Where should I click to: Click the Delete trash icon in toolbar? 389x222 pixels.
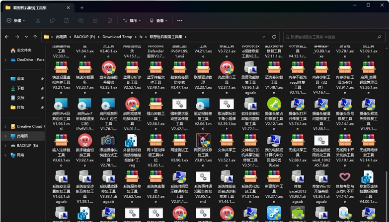[110, 21]
